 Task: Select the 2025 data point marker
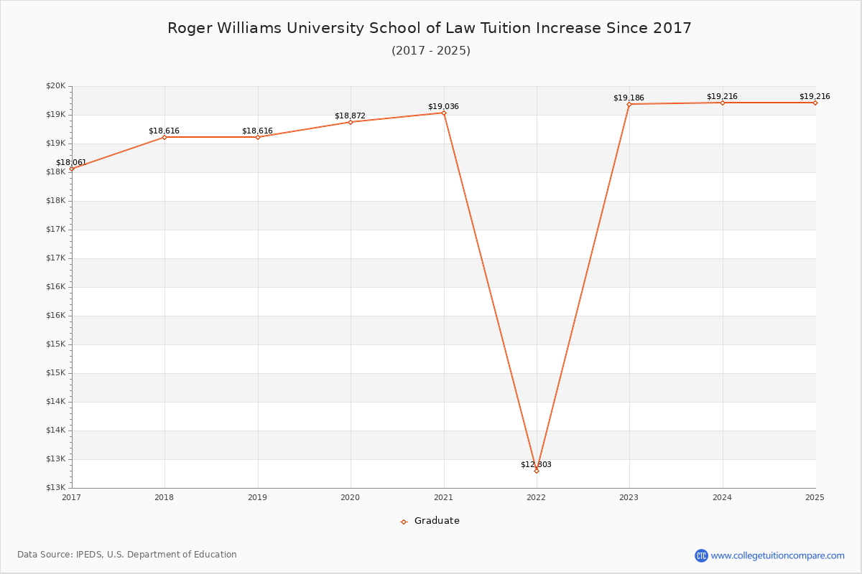click(815, 103)
